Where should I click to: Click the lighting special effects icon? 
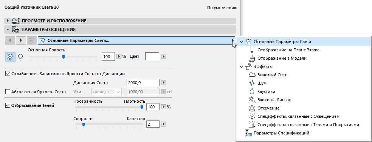pyautogui.click(x=252, y=116)
